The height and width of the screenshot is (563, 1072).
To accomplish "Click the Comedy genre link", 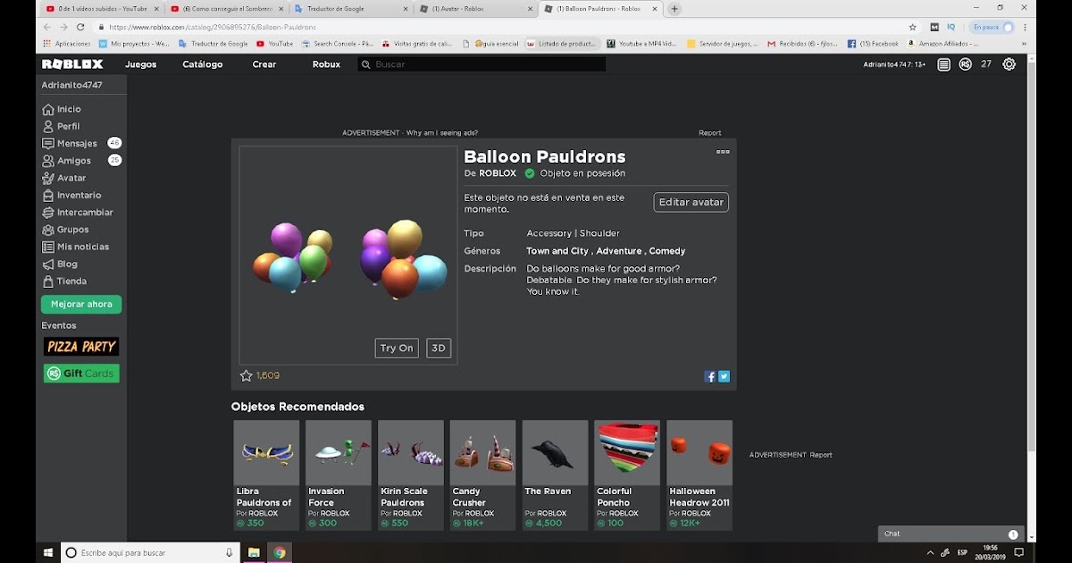I will pyautogui.click(x=667, y=251).
